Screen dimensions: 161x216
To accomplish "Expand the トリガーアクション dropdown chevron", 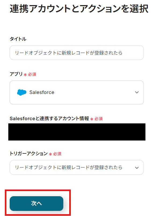I will (x=137, y=168).
